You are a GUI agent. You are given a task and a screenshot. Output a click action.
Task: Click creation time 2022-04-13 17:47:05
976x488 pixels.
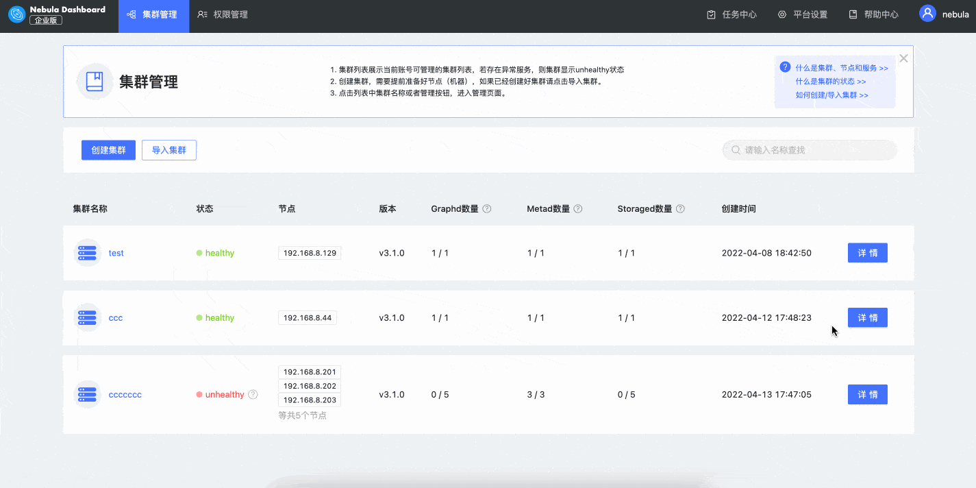pyautogui.click(x=766, y=395)
